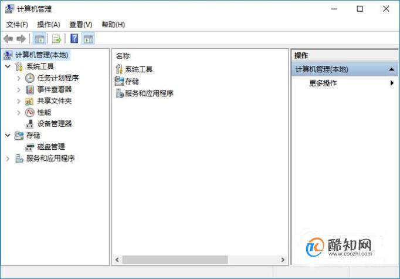The width and height of the screenshot is (400, 279).
Task: Click the 性能 gauge icon in tree
Action: click(30, 112)
